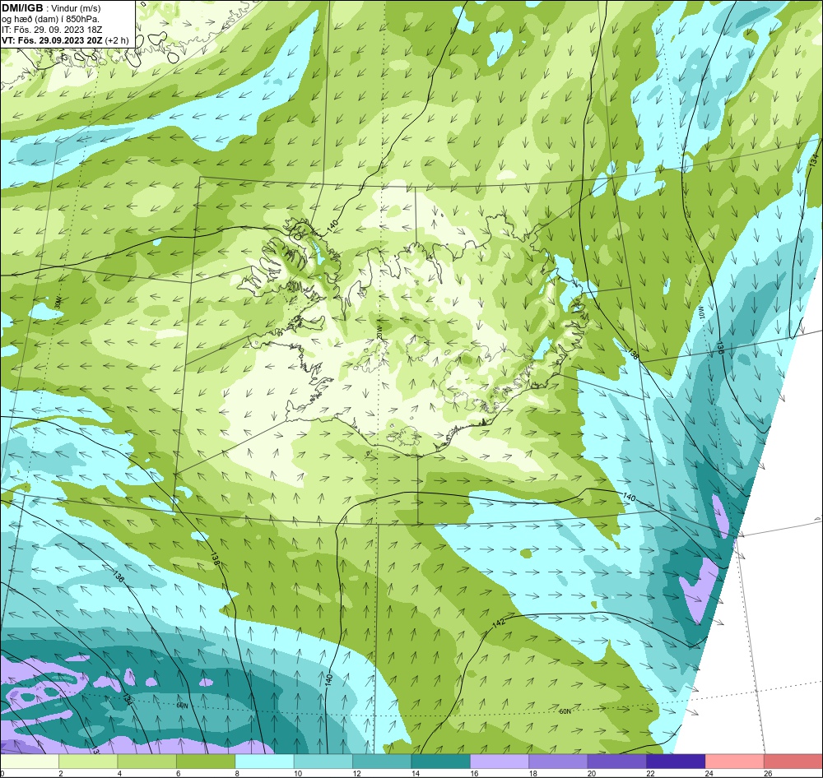Click the '30W' longitude label

58,302
